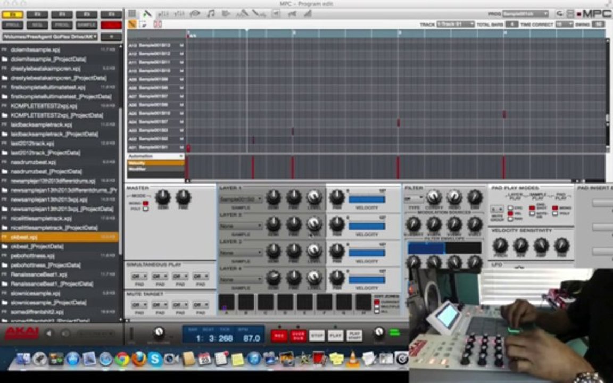Open the pad mixer sliders icon
The width and height of the screenshot is (613, 383).
point(179,14)
